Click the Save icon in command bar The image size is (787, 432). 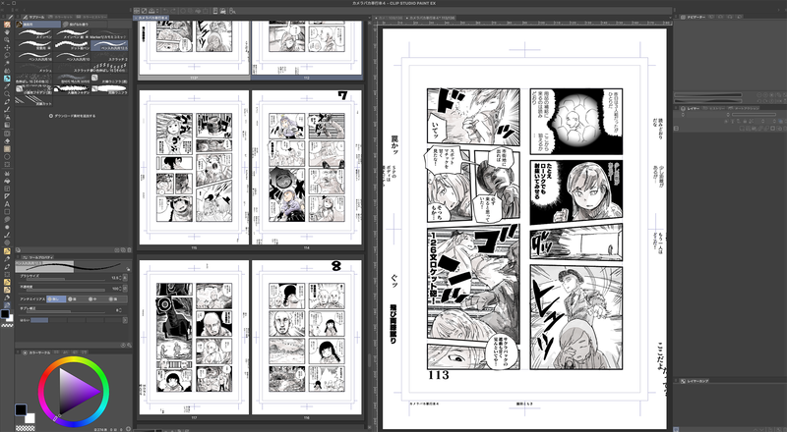(151, 11)
